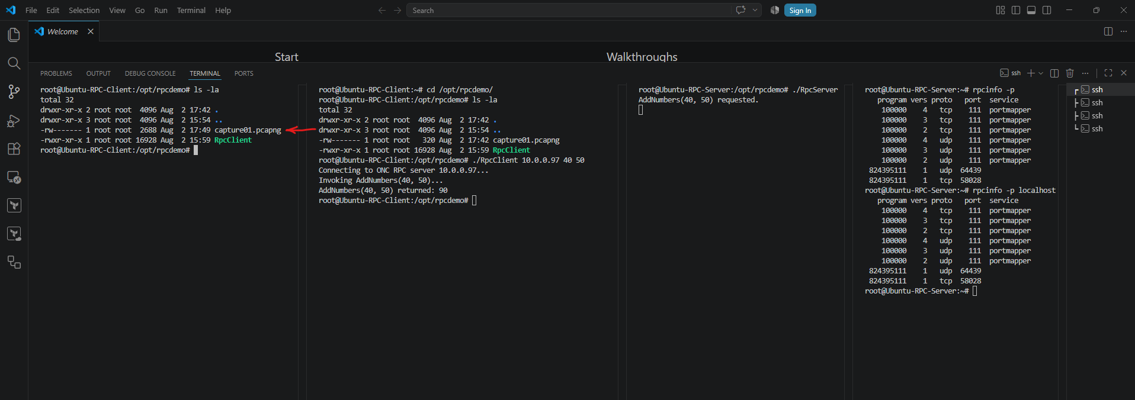The image size is (1135, 400).
Task: Switch to the PROBLEMS panel tab
Action: (56, 73)
